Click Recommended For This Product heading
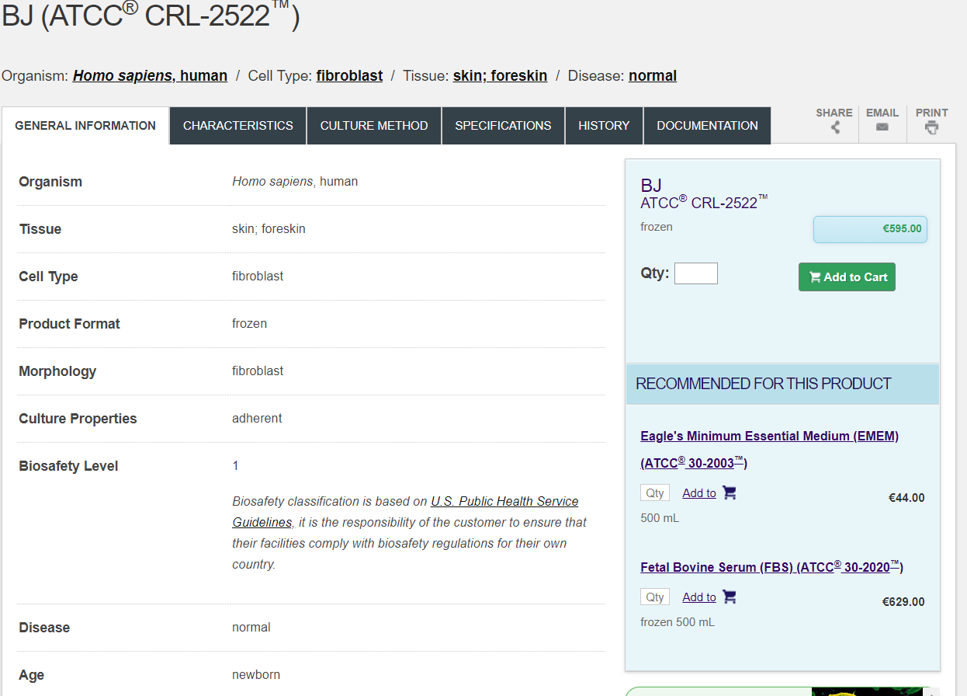 click(x=764, y=384)
